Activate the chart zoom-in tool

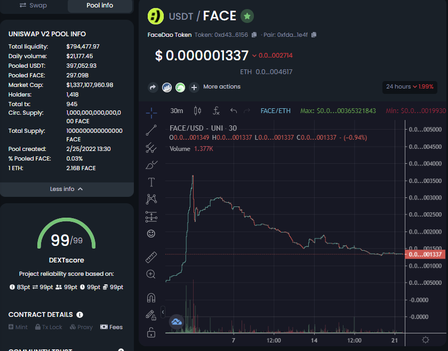(x=151, y=274)
